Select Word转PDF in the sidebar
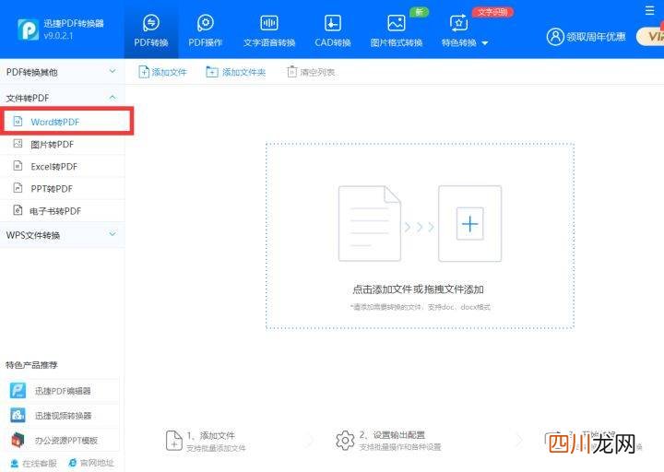This screenshot has height=472, width=664. (x=65, y=122)
